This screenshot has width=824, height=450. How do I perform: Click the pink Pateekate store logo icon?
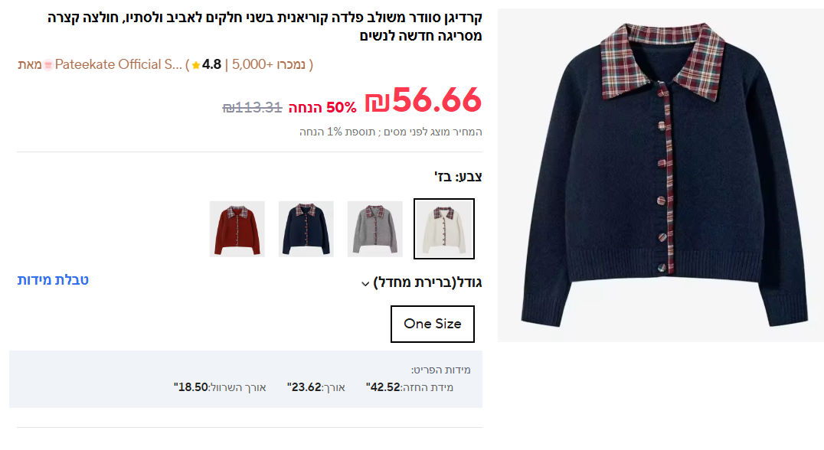48,65
